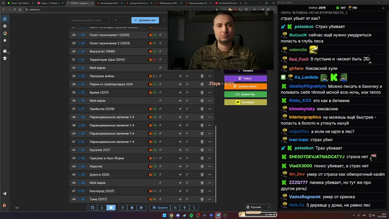Focus the new lot ruble amount field
Image resolution: width=389 pixels, height=219 pixels.
coord(121,20)
